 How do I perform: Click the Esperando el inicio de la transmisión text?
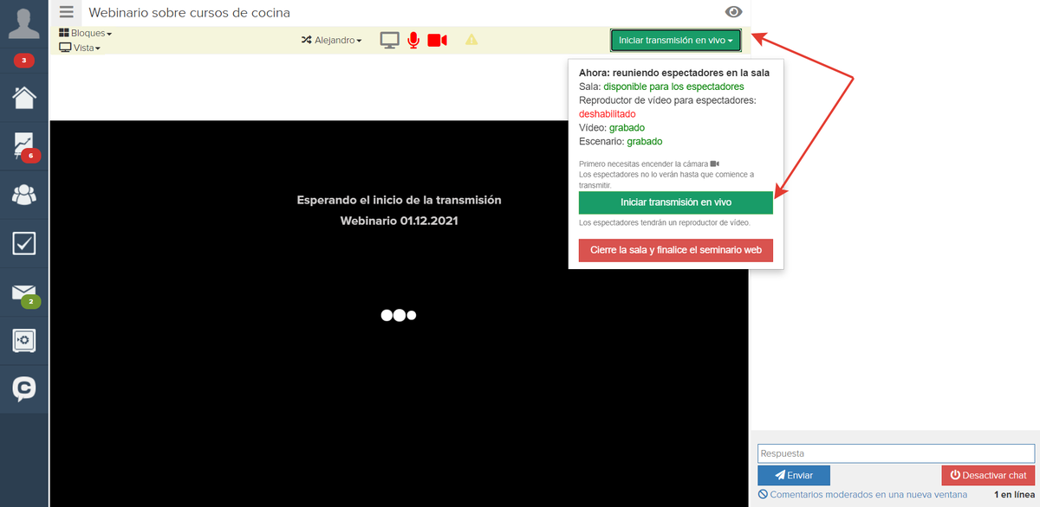click(400, 200)
